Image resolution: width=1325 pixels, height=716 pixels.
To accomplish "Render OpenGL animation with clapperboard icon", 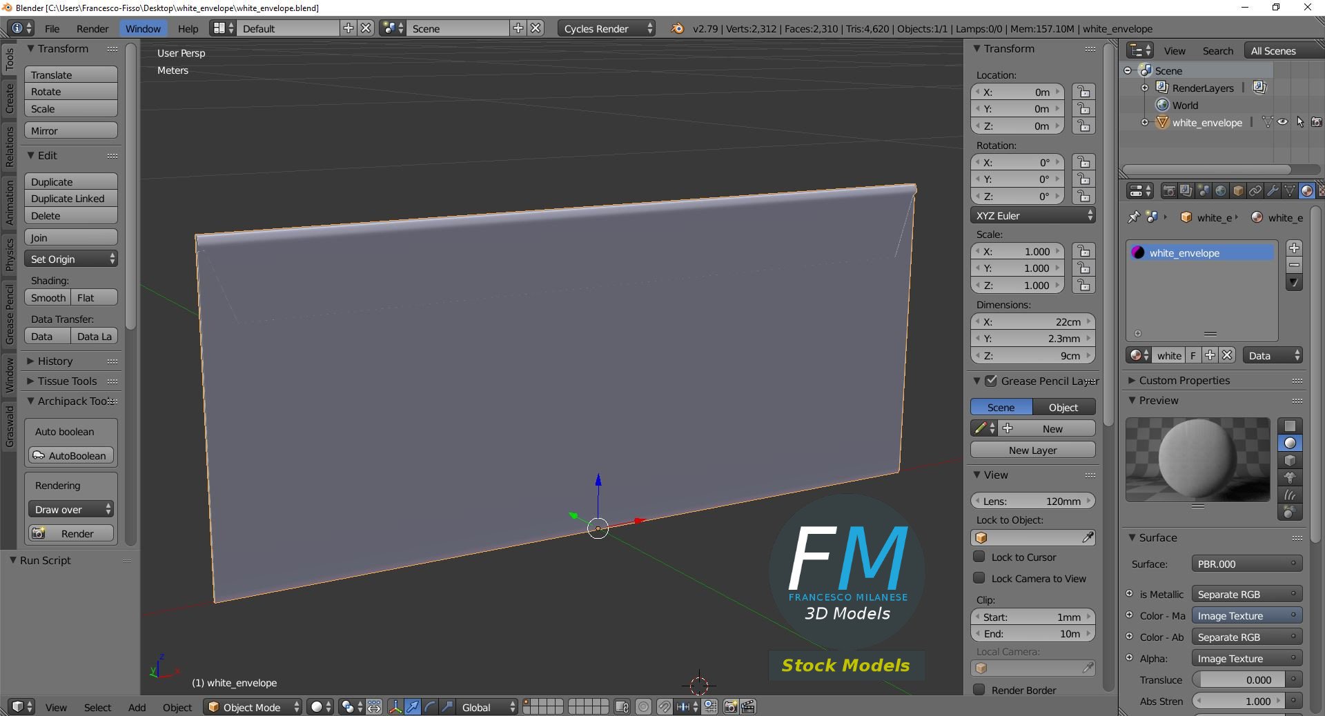I will [x=747, y=707].
